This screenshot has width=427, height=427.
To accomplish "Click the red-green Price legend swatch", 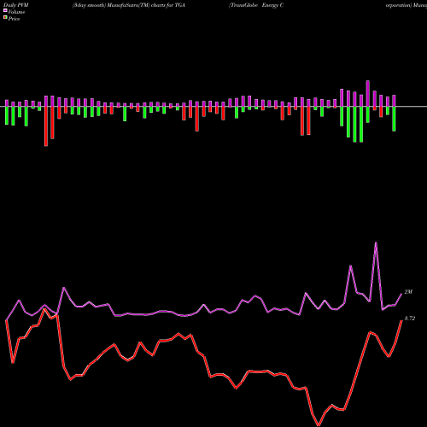I will coord(5,17).
